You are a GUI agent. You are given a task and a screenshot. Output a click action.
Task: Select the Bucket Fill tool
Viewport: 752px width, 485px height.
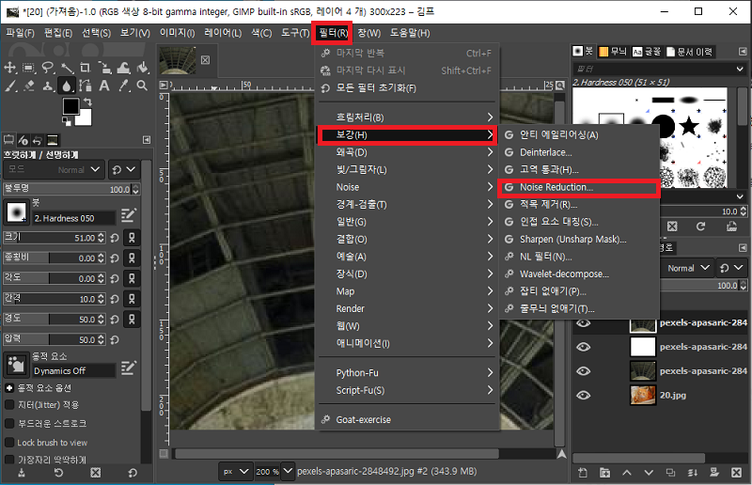[143, 68]
